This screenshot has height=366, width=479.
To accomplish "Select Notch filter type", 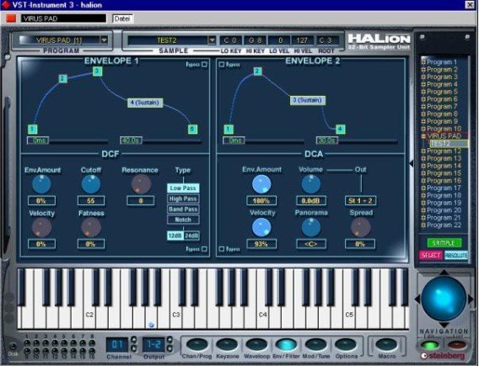I will pos(183,220).
